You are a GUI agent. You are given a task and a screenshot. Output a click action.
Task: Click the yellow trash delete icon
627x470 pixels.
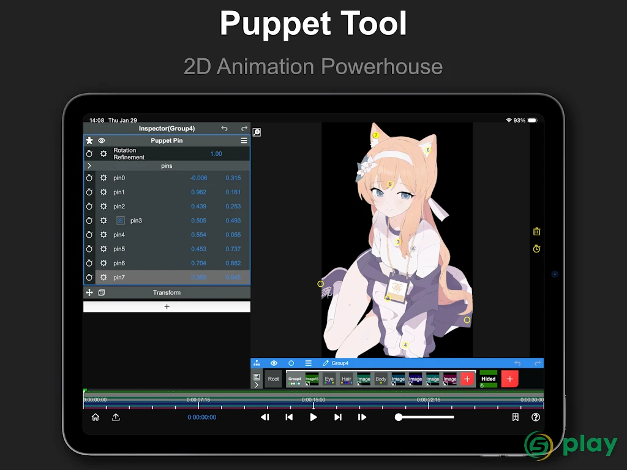click(x=536, y=232)
